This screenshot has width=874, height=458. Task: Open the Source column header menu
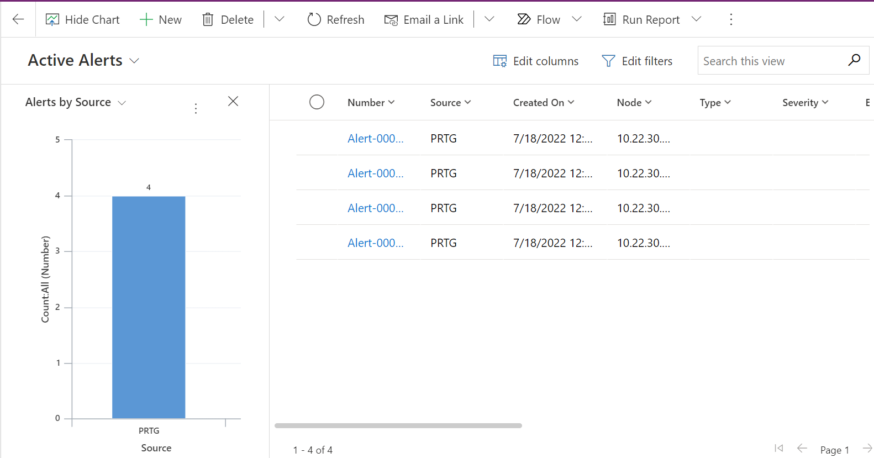pos(450,102)
